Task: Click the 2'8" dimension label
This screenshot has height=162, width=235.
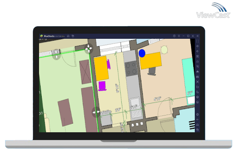Action: coord(118,110)
